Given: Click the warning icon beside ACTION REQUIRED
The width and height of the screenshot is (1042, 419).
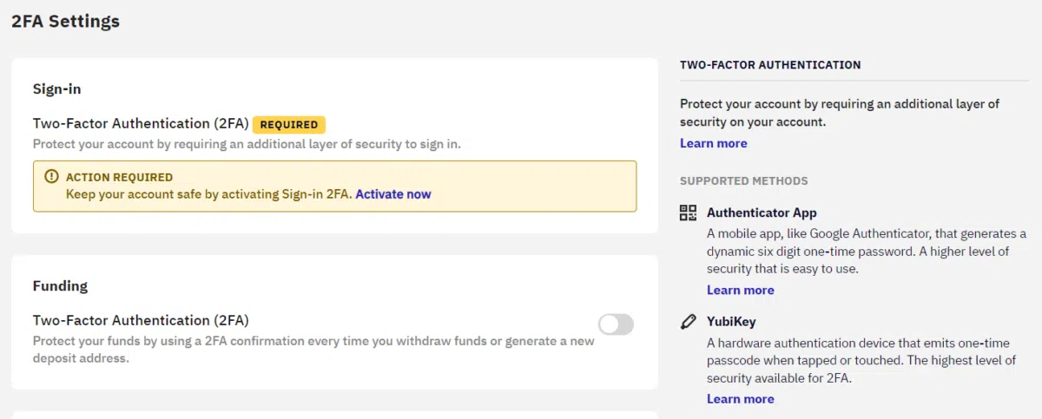Looking at the screenshot, I should click(x=51, y=177).
